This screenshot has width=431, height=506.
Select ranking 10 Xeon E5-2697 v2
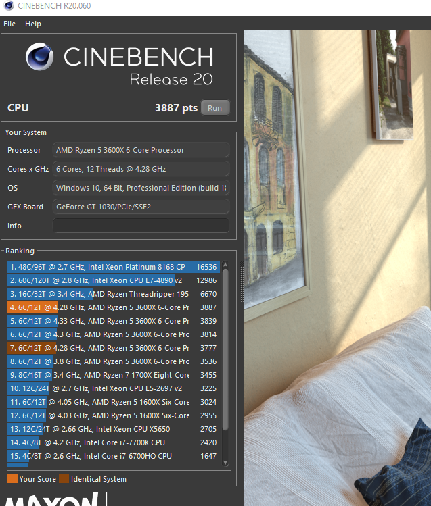(x=114, y=389)
